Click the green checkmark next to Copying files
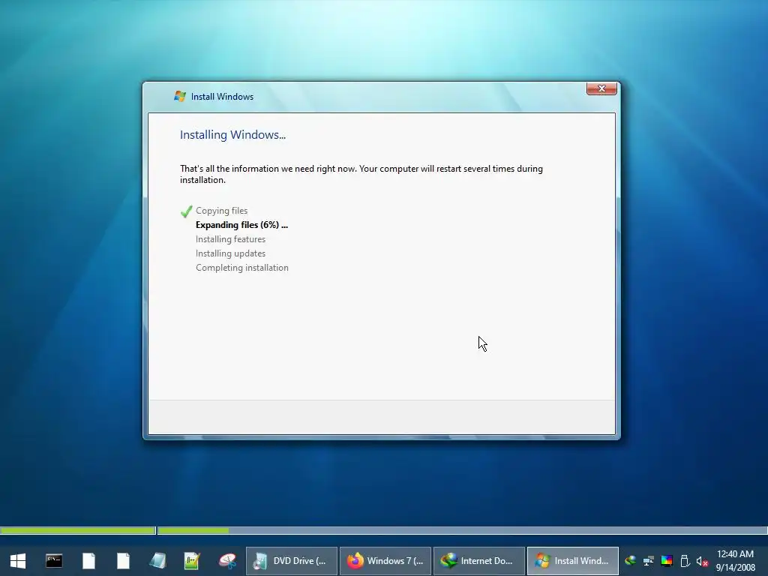This screenshot has height=576, width=768. [186, 211]
